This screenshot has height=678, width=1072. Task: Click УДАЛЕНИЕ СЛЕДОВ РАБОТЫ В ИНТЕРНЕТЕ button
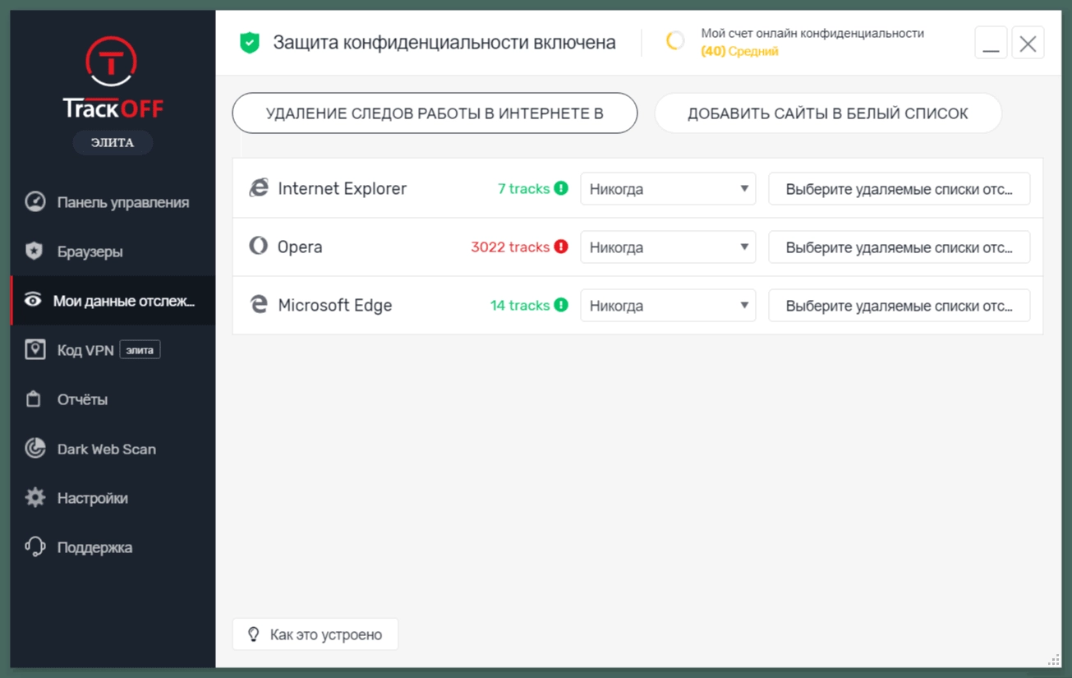(x=435, y=113)
